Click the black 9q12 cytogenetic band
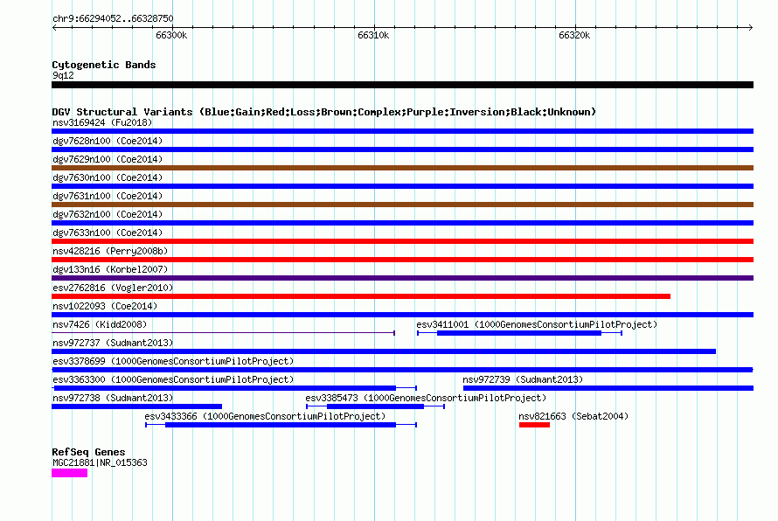 [x=402, y=85]
